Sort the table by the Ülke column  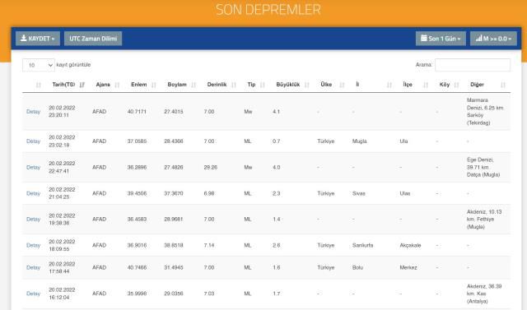(332, 85)
